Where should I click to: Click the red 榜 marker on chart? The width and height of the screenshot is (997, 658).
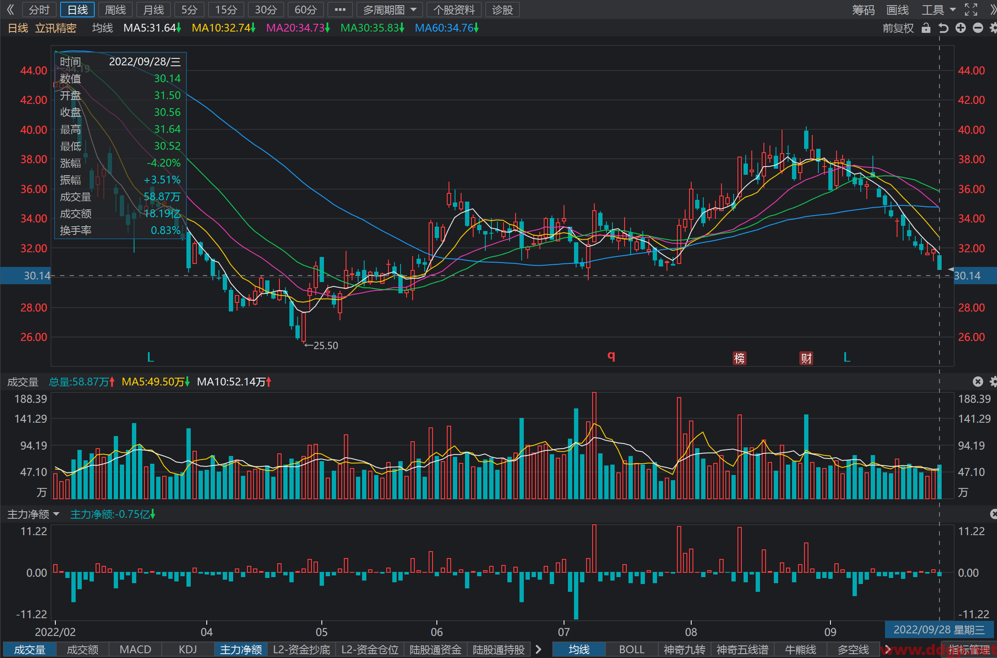coord(740,358)
